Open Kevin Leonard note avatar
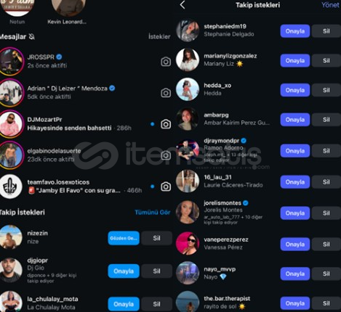The width and height of the screenshot is (341, 312). [68, 7]
